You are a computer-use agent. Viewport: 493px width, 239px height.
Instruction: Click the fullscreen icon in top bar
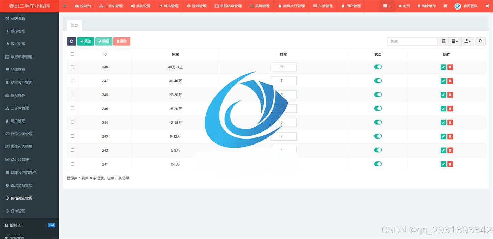(445, 6)
